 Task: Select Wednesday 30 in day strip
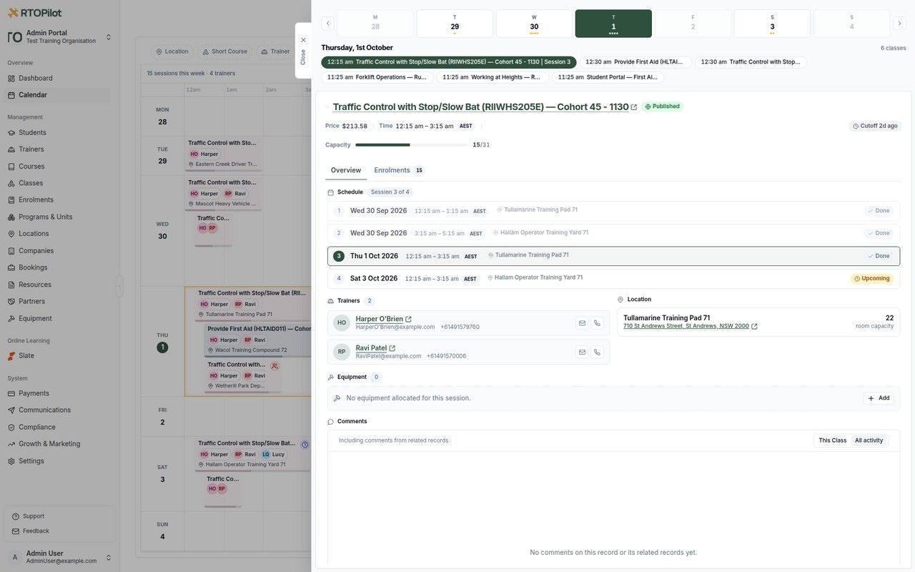[x=534, y=24]
